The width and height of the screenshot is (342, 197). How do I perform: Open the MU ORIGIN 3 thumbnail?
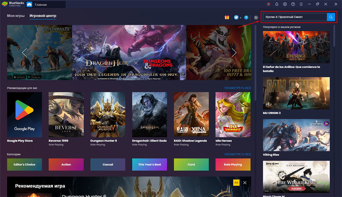tap(296, 93)
